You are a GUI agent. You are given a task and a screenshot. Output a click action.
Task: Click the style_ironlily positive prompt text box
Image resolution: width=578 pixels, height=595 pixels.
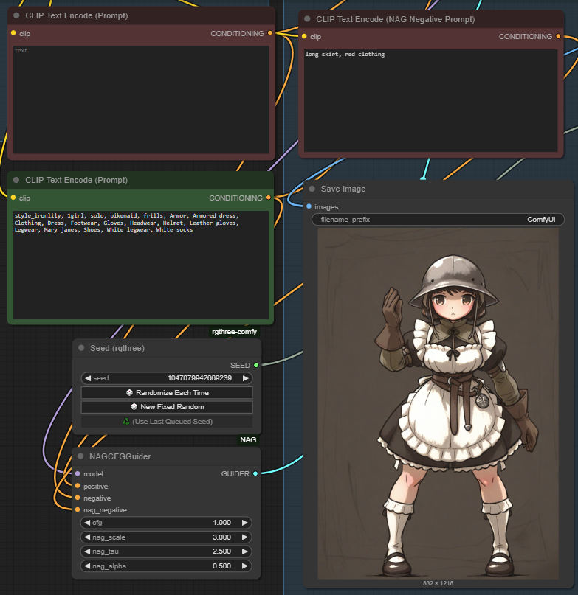click(x=141, y=265)
